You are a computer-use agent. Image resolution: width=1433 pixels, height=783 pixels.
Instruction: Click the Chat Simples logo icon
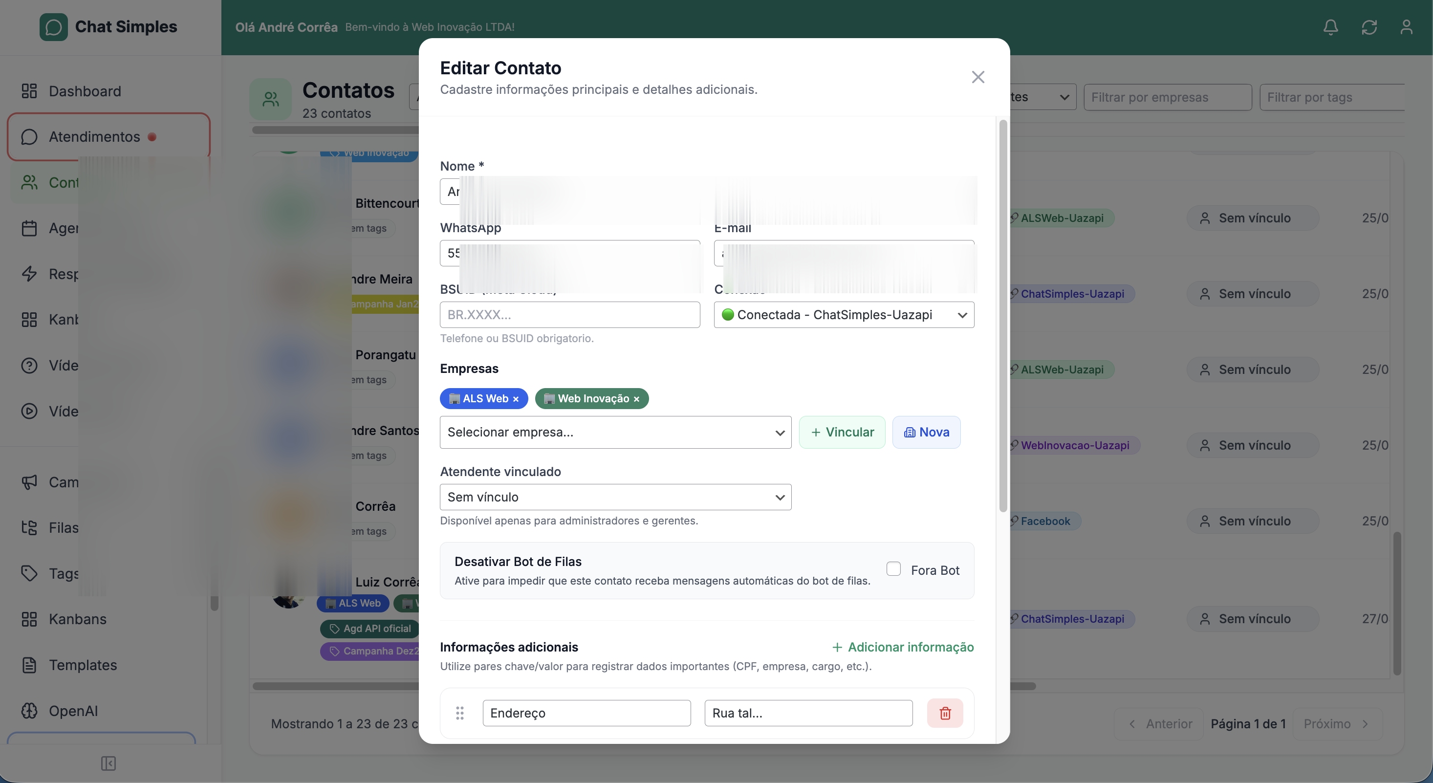click(53, 26)
